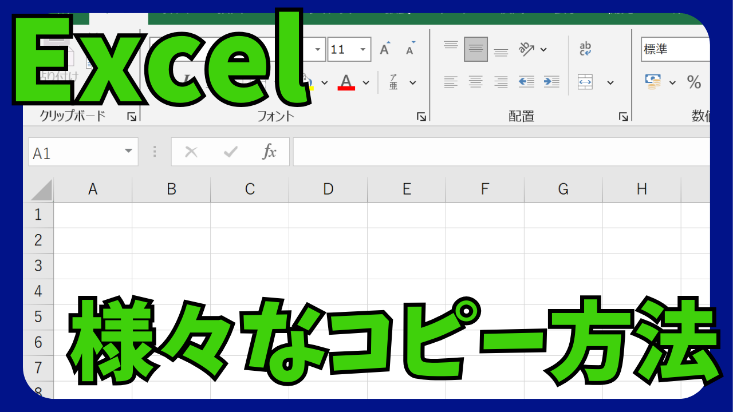733x412 pixels.
Task: Select row 7 header
Action: coord(38,368)
